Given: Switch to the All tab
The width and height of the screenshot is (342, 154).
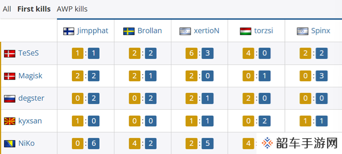Looking at the screenshot, I should (x=7, y=9).
